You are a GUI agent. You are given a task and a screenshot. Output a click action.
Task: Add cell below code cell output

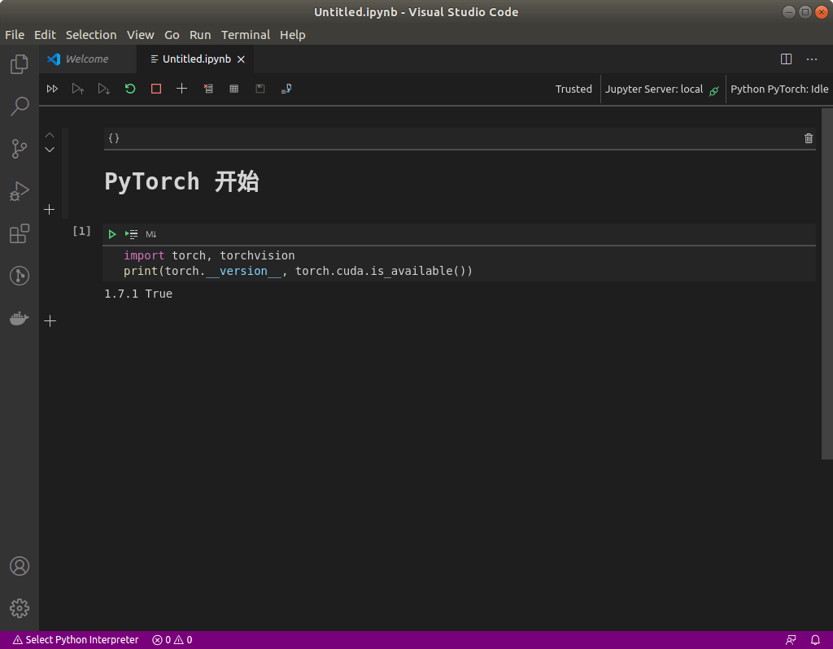50,320
